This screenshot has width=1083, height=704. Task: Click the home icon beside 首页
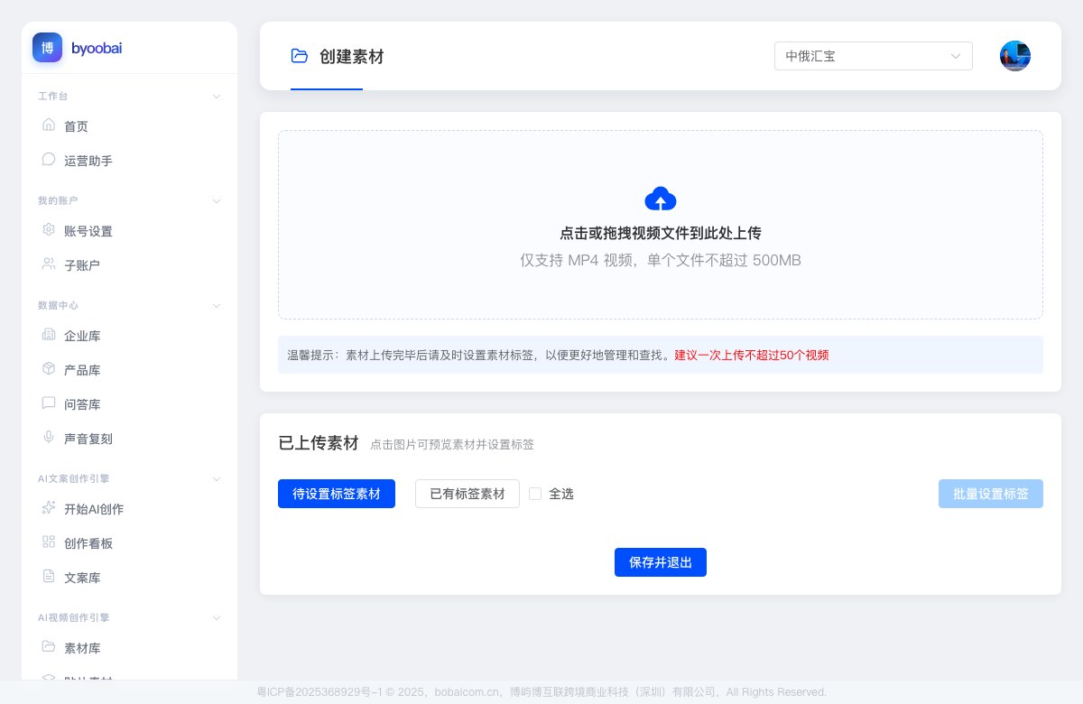tap(49, 125)
